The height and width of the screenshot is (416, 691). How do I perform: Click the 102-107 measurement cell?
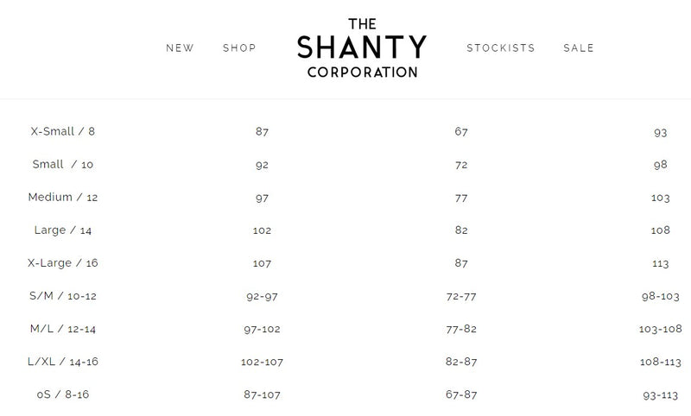pos(263,362)
